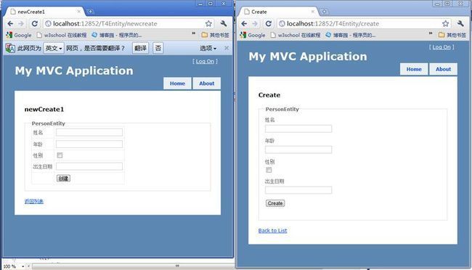This screenshot has width=472, height=270.
Task: Open 博客园 bookmark in Create window
Action: pyautogui.click(x=351, y=35)
